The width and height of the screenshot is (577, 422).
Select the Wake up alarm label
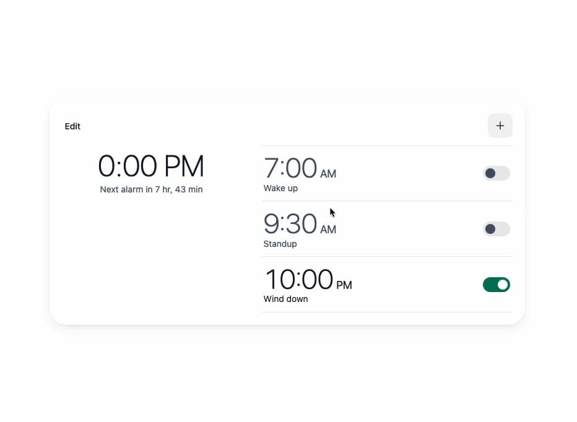pyautogui.click(x=280, y=188)
